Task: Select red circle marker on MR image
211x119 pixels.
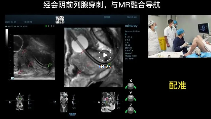Action: click(80, 71)
